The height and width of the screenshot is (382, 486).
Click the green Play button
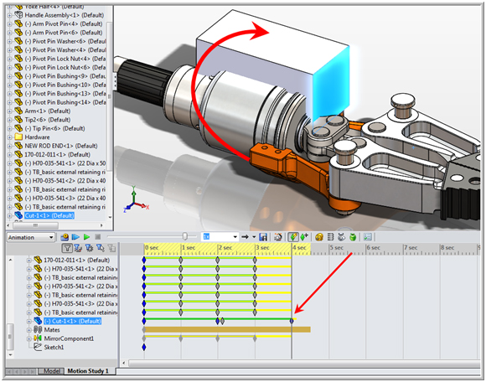[x=86, y=237]
